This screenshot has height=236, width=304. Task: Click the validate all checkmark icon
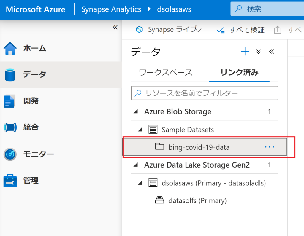click(x=220, y=30)
